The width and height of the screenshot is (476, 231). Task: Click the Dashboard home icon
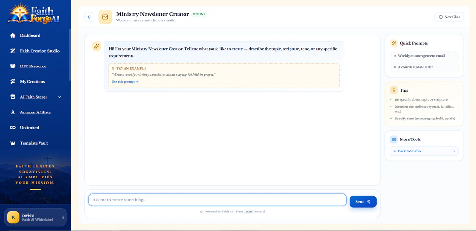tap(13, 35)
